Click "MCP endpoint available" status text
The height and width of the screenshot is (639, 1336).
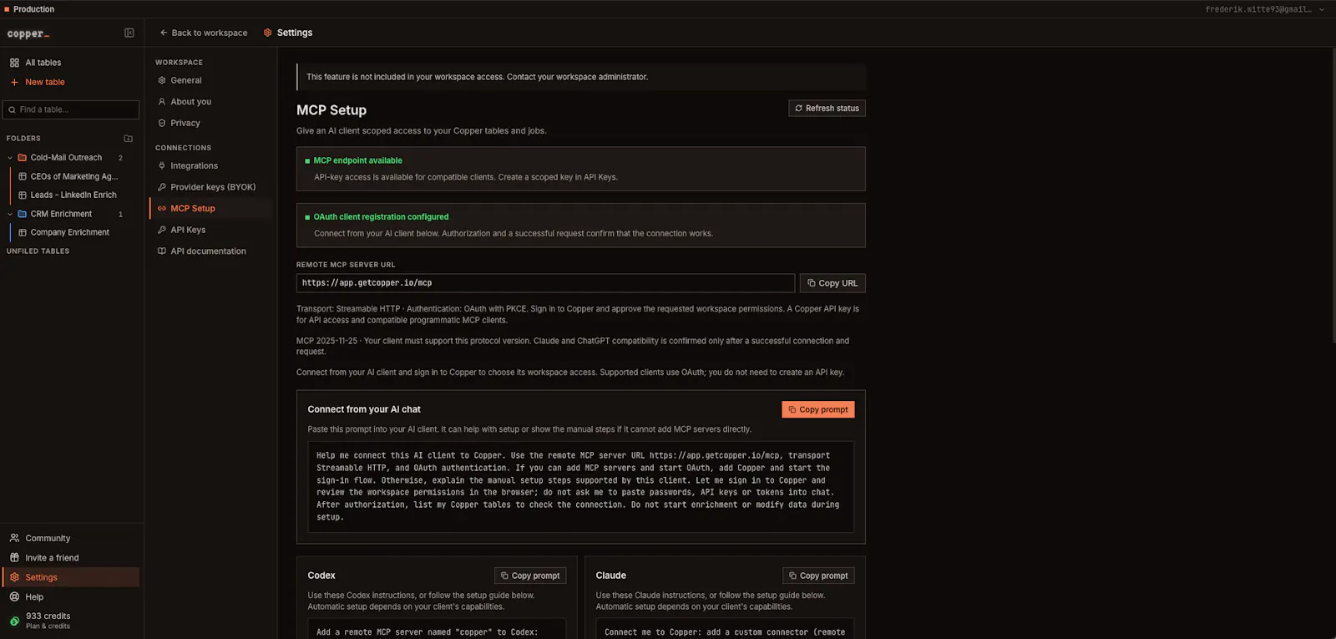coord(357,160)
